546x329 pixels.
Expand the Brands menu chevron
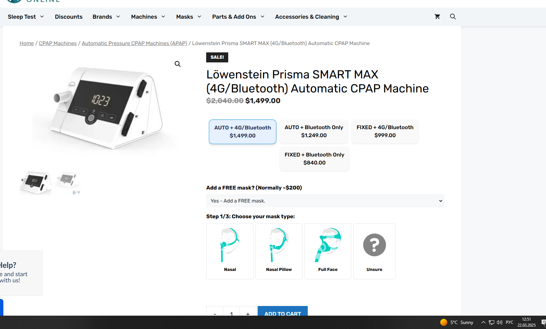(x=118, y=17)
